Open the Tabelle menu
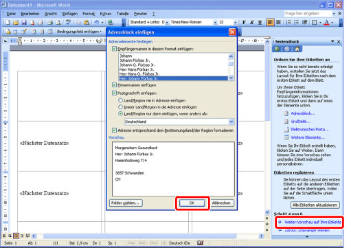 122,14
